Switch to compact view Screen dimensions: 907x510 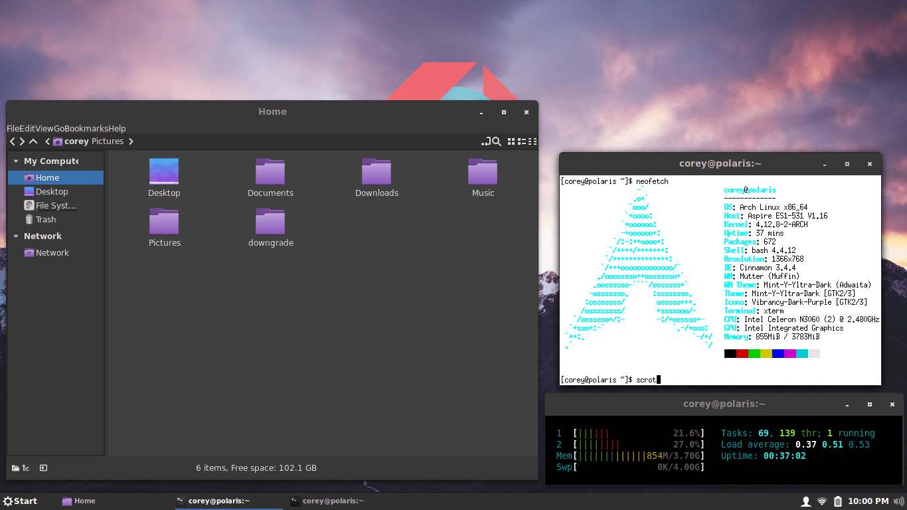coord(533,141)
